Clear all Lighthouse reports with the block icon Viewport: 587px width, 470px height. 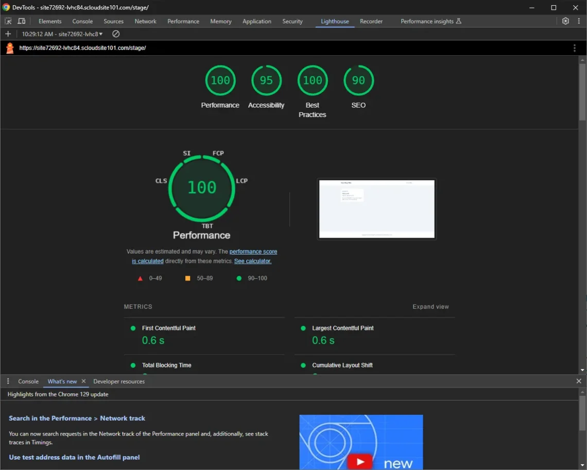(115, 33)
